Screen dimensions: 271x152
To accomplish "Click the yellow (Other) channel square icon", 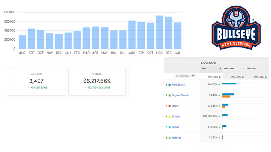I will coord(170,116).
